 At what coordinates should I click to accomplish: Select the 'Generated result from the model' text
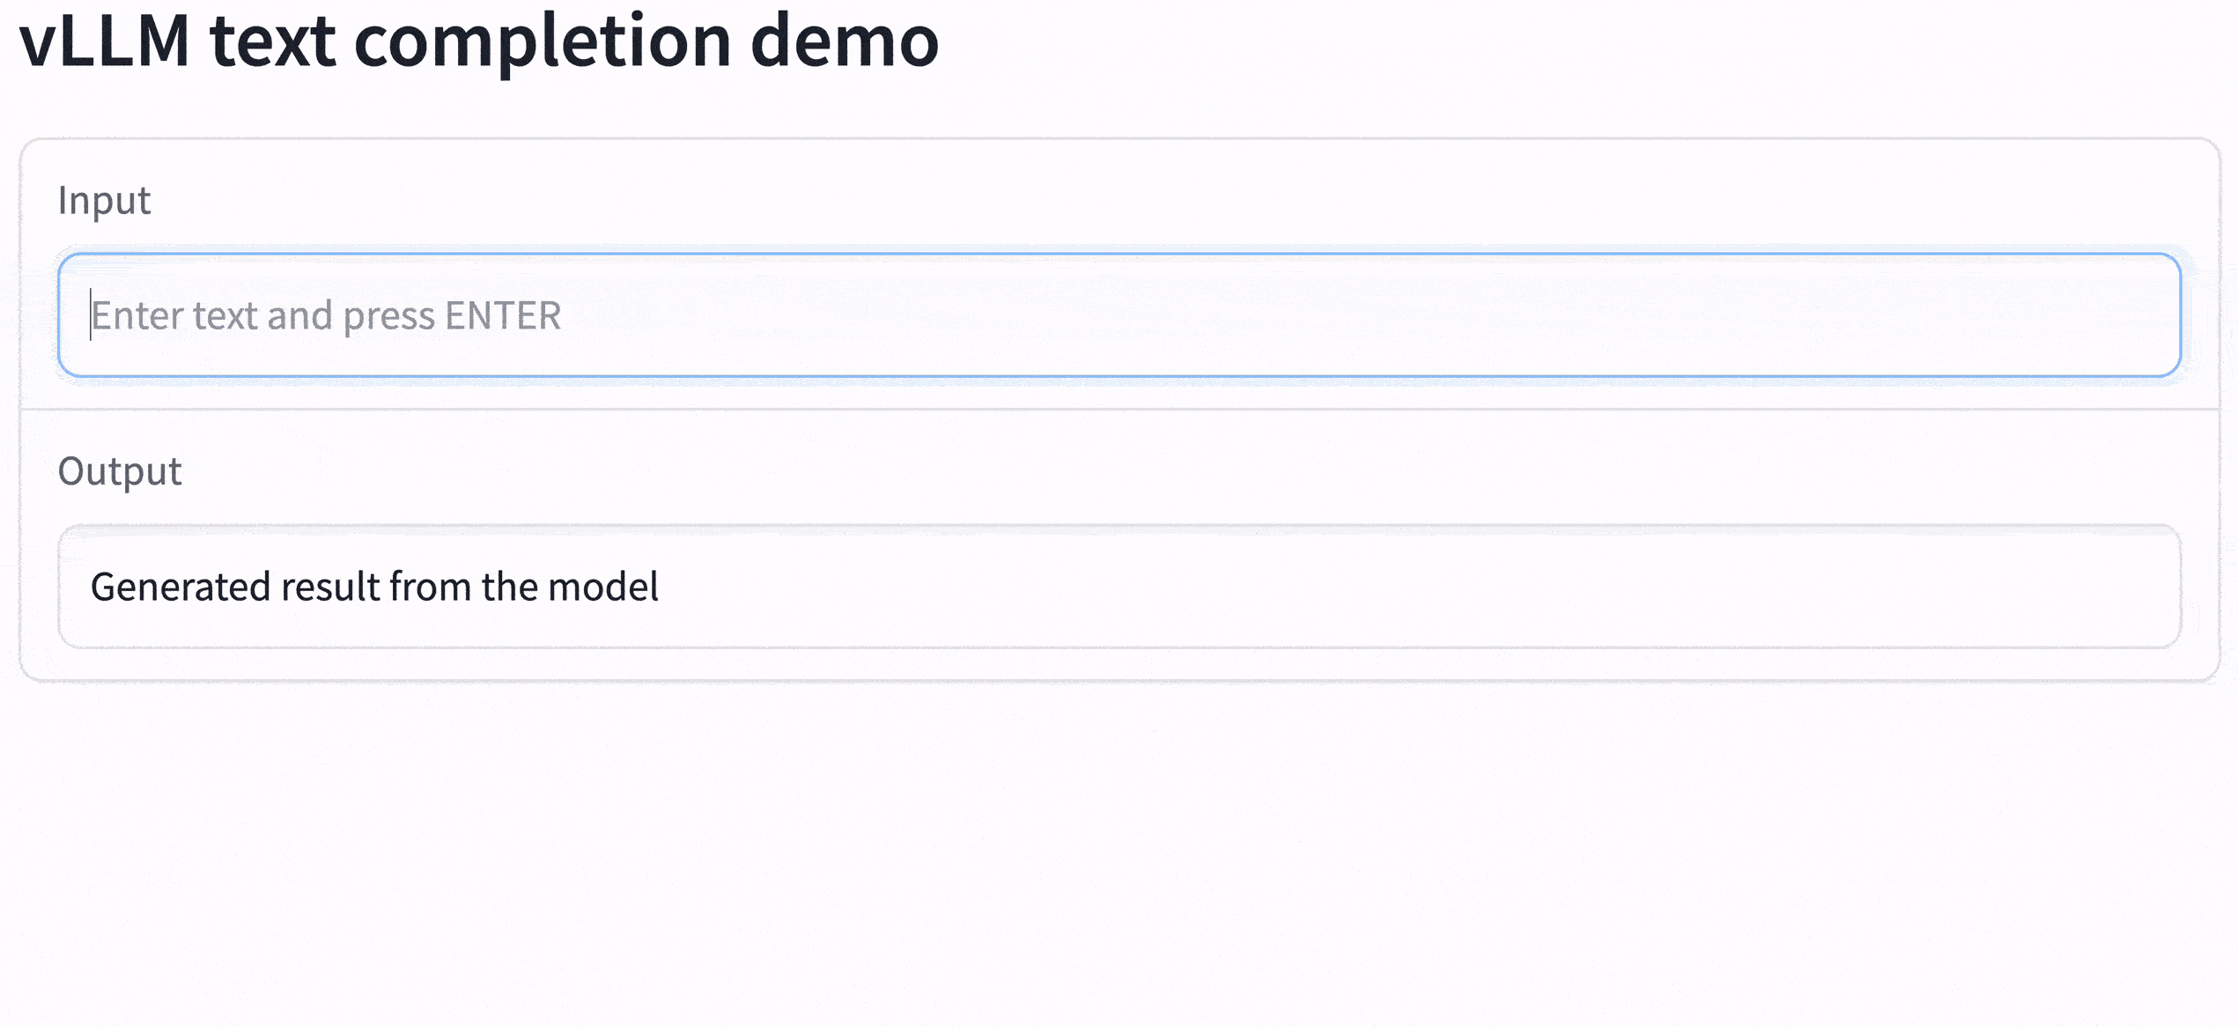point(374,587)
